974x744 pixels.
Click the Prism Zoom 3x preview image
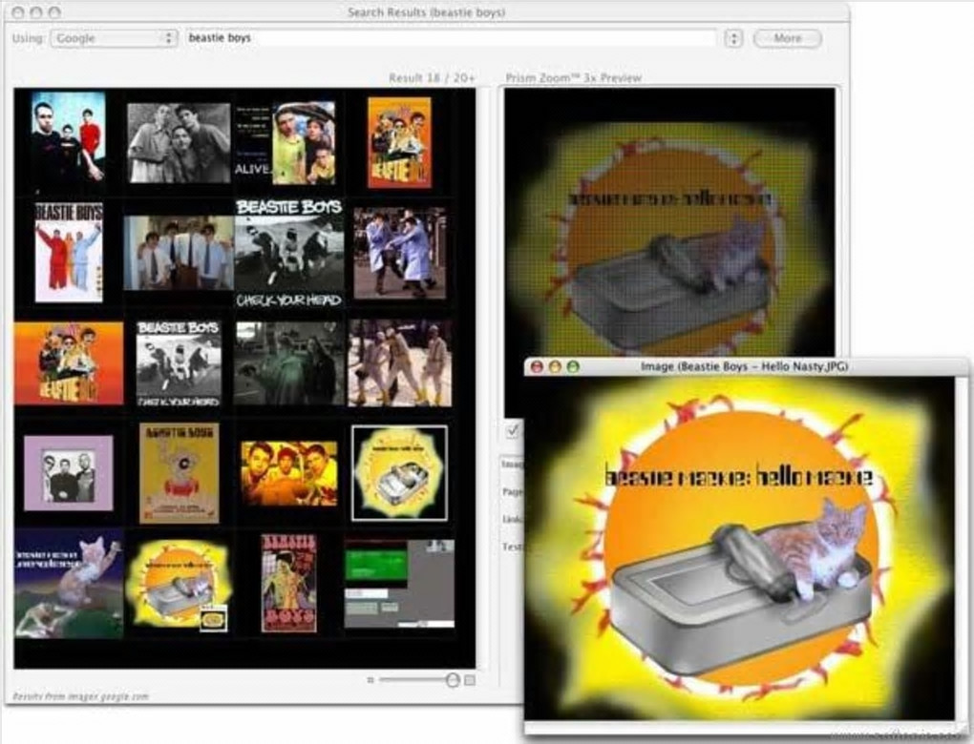(669, 223)
